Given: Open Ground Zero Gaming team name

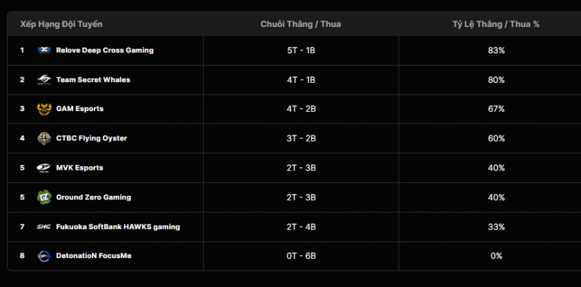Looking at the screenshot, I should 93,197.
